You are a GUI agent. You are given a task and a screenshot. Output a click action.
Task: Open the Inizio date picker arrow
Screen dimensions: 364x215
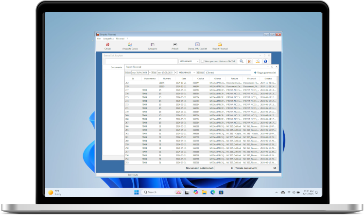150,72
